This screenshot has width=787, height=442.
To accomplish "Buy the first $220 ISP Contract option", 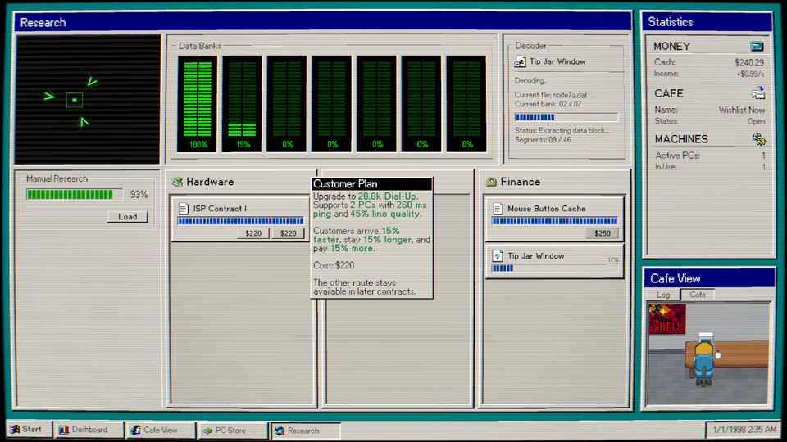I will point(253,233).
